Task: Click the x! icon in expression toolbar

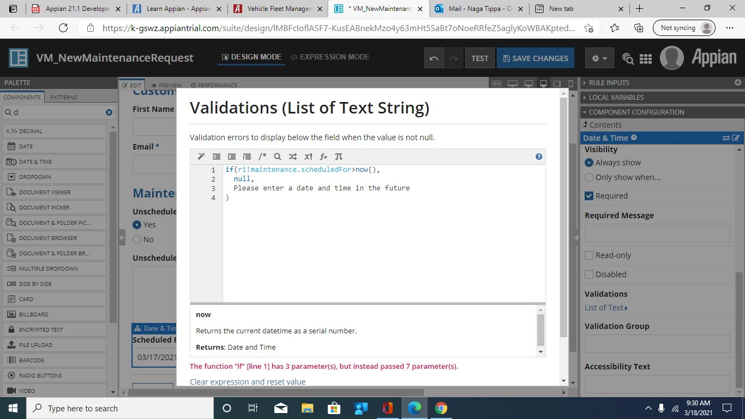Action: [x=308, y=157]
